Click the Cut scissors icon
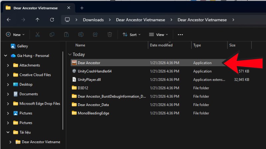Image resolution: width=266 pixels, height=149 pixels. 37,34
